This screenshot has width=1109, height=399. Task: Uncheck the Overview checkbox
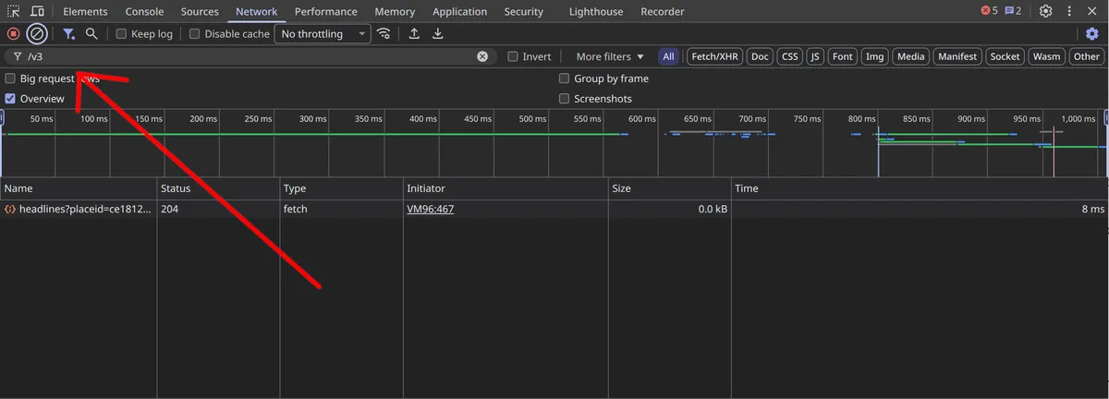click(x=10, y=99)
